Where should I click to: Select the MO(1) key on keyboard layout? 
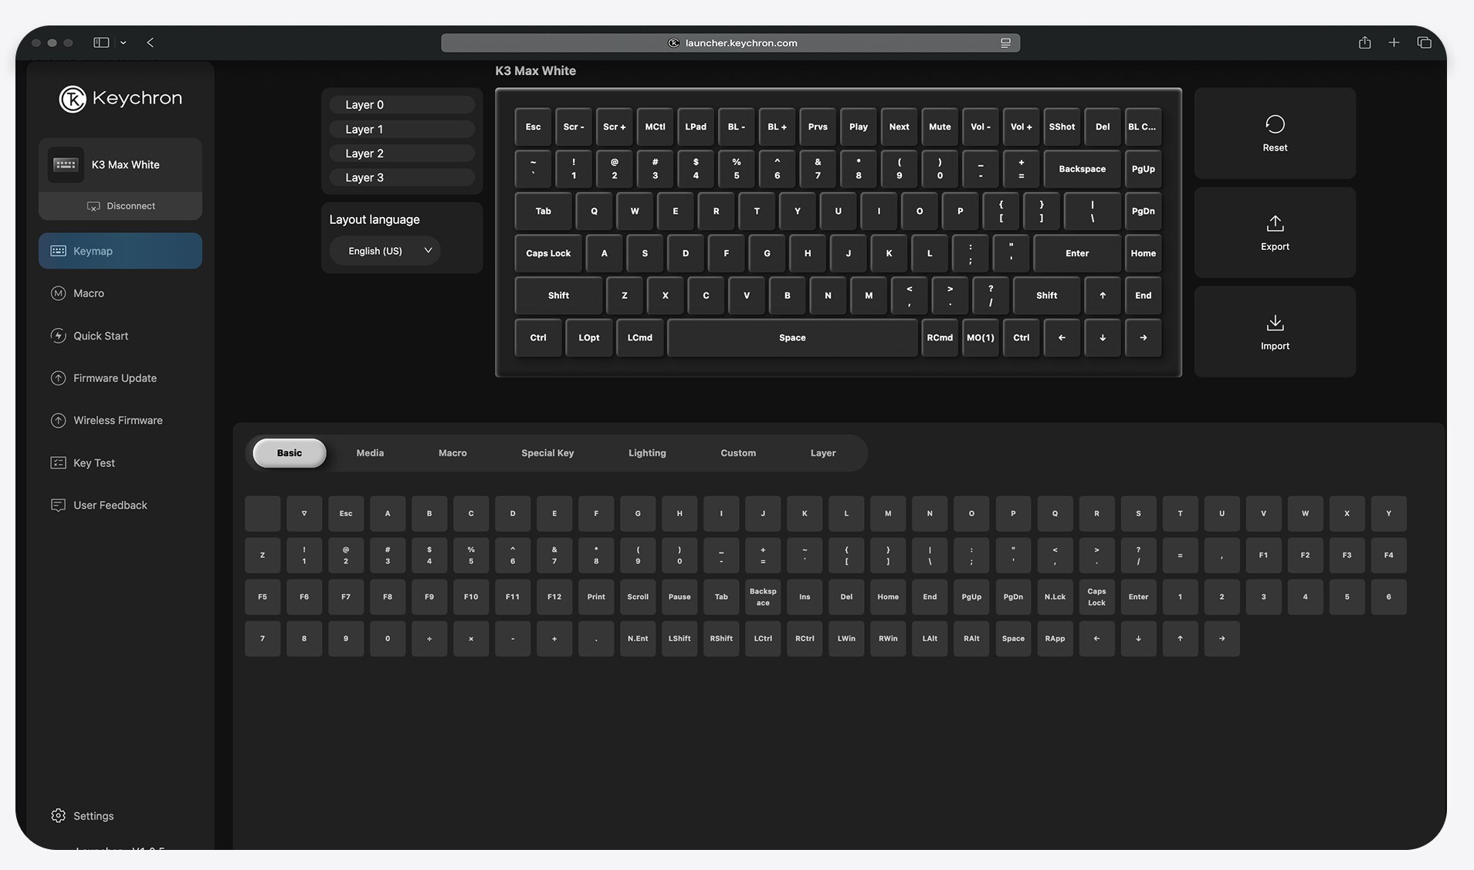[981, 338]
